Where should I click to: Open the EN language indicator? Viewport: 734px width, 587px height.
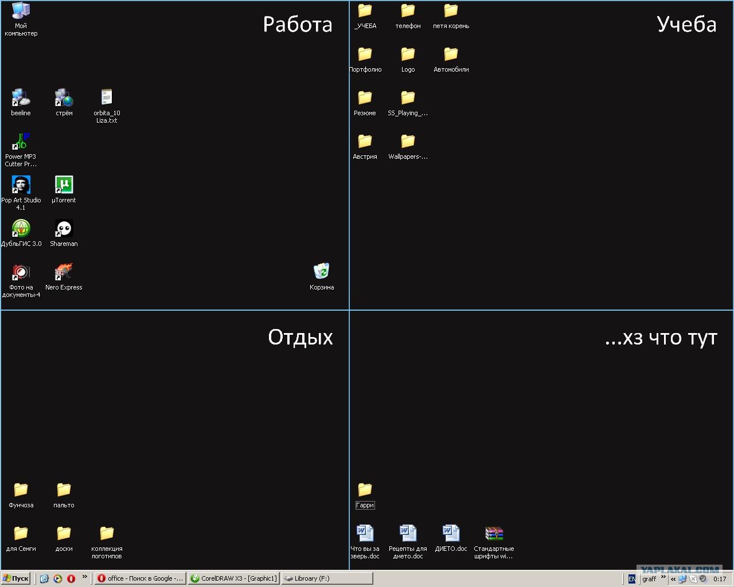click(632, 579)
